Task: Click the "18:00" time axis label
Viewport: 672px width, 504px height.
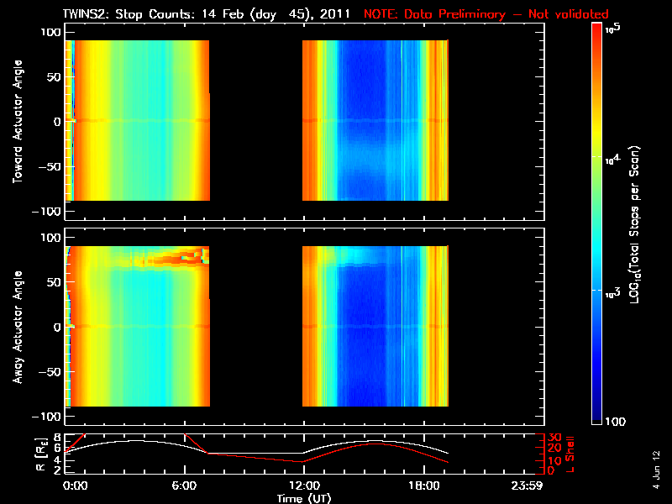Action: (x=424, y=486)
